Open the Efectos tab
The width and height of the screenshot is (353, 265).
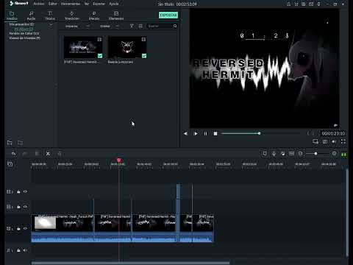pyautogui.click(x=94, y=15)
